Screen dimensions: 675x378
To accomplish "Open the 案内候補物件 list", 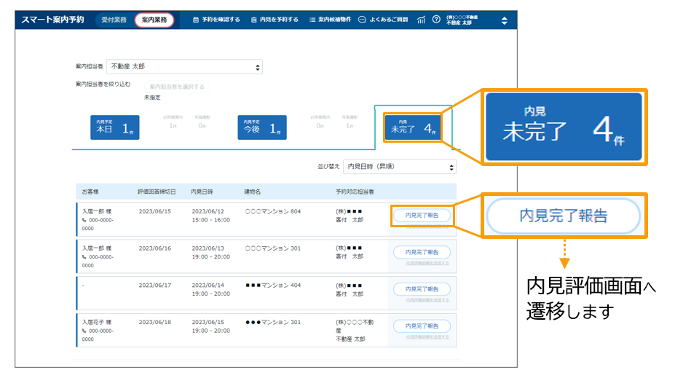I will pos(330,20).
